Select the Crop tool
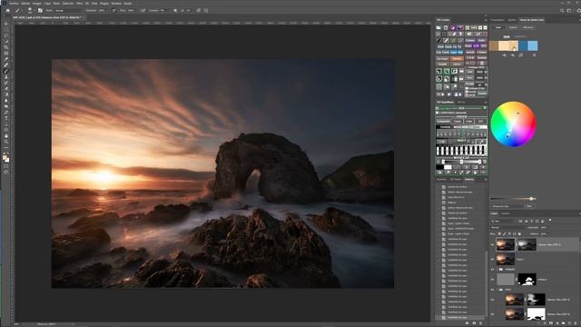 (x=6, y=47)
